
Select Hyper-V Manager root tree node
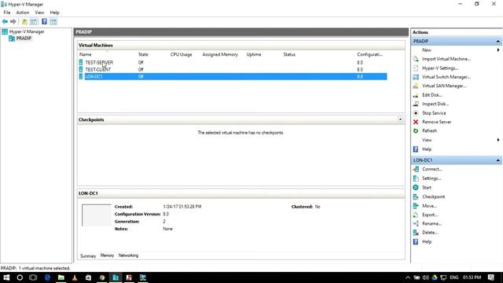(x=27, y=31)
